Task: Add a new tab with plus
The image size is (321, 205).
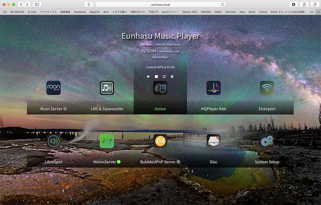Action: click(x=318, y=12)
